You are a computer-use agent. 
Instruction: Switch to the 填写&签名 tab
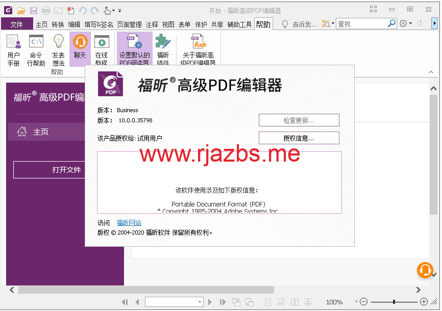(99, 24)
